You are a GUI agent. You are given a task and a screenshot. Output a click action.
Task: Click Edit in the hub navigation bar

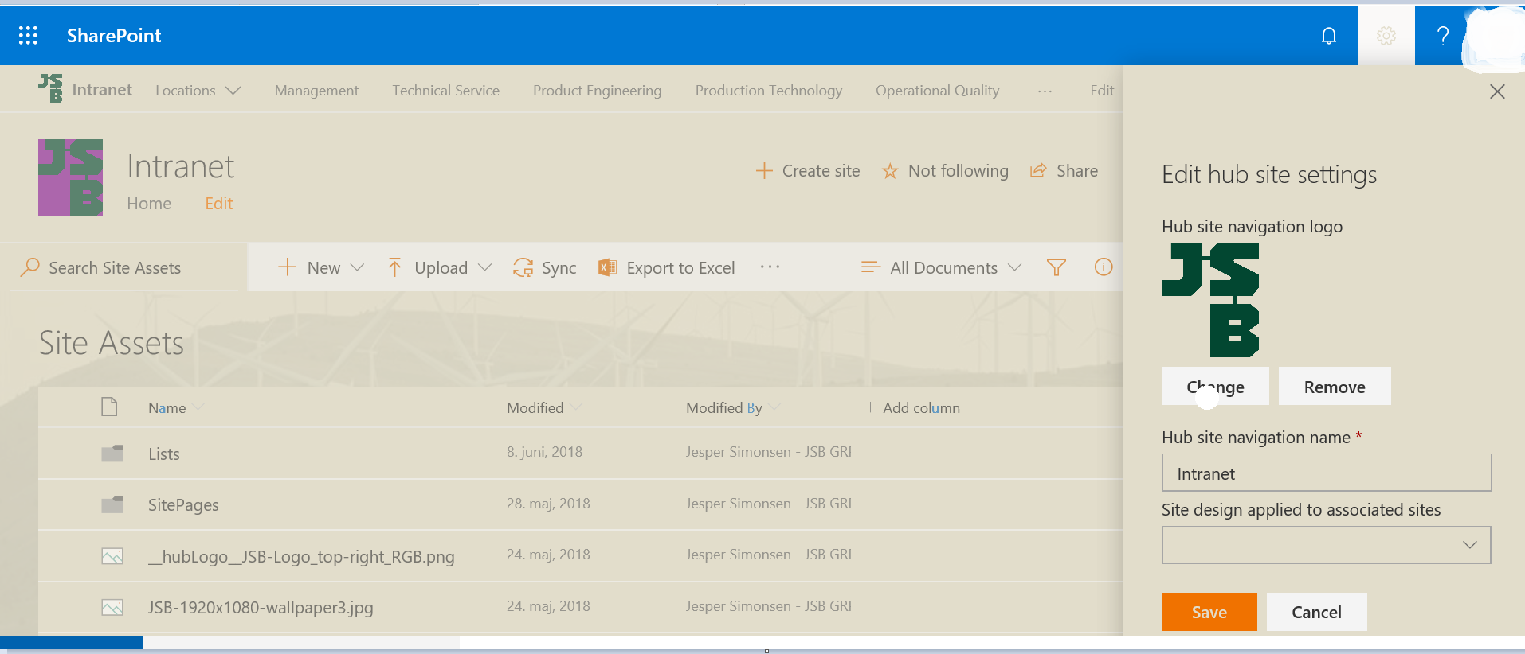[1102, 91]
